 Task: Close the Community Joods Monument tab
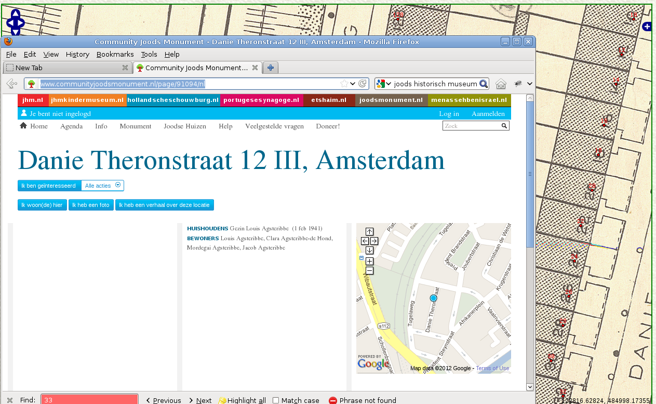(x=255, y=68)
